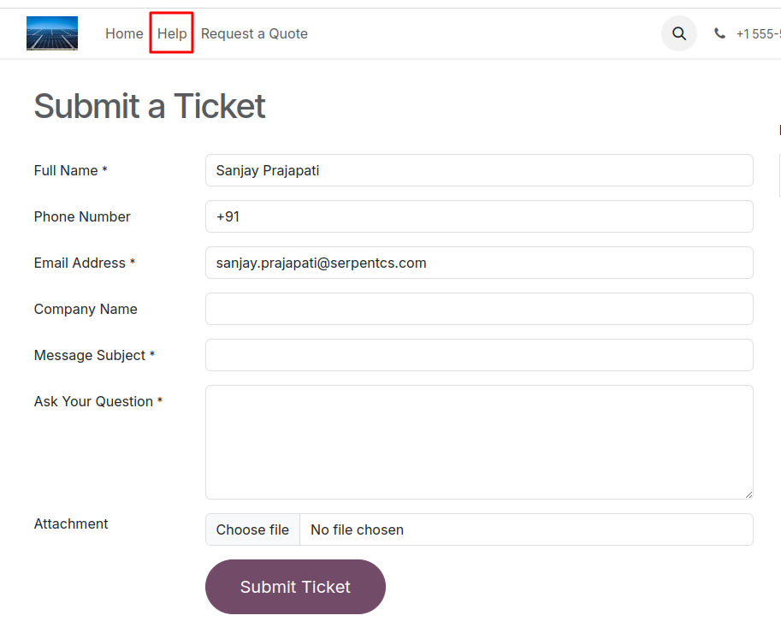Click into the Message Subject field

pyautogui.click(x=479, y=355)
